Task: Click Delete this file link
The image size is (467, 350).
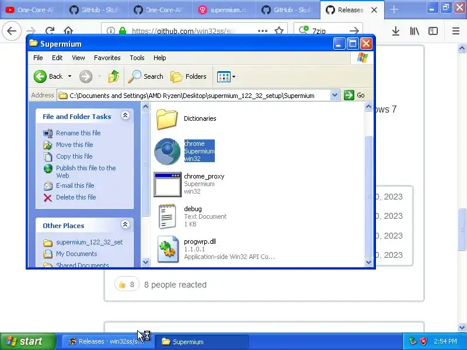Action: 76,197
